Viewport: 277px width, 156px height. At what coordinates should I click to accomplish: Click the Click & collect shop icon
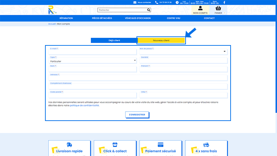coord(115,145)
